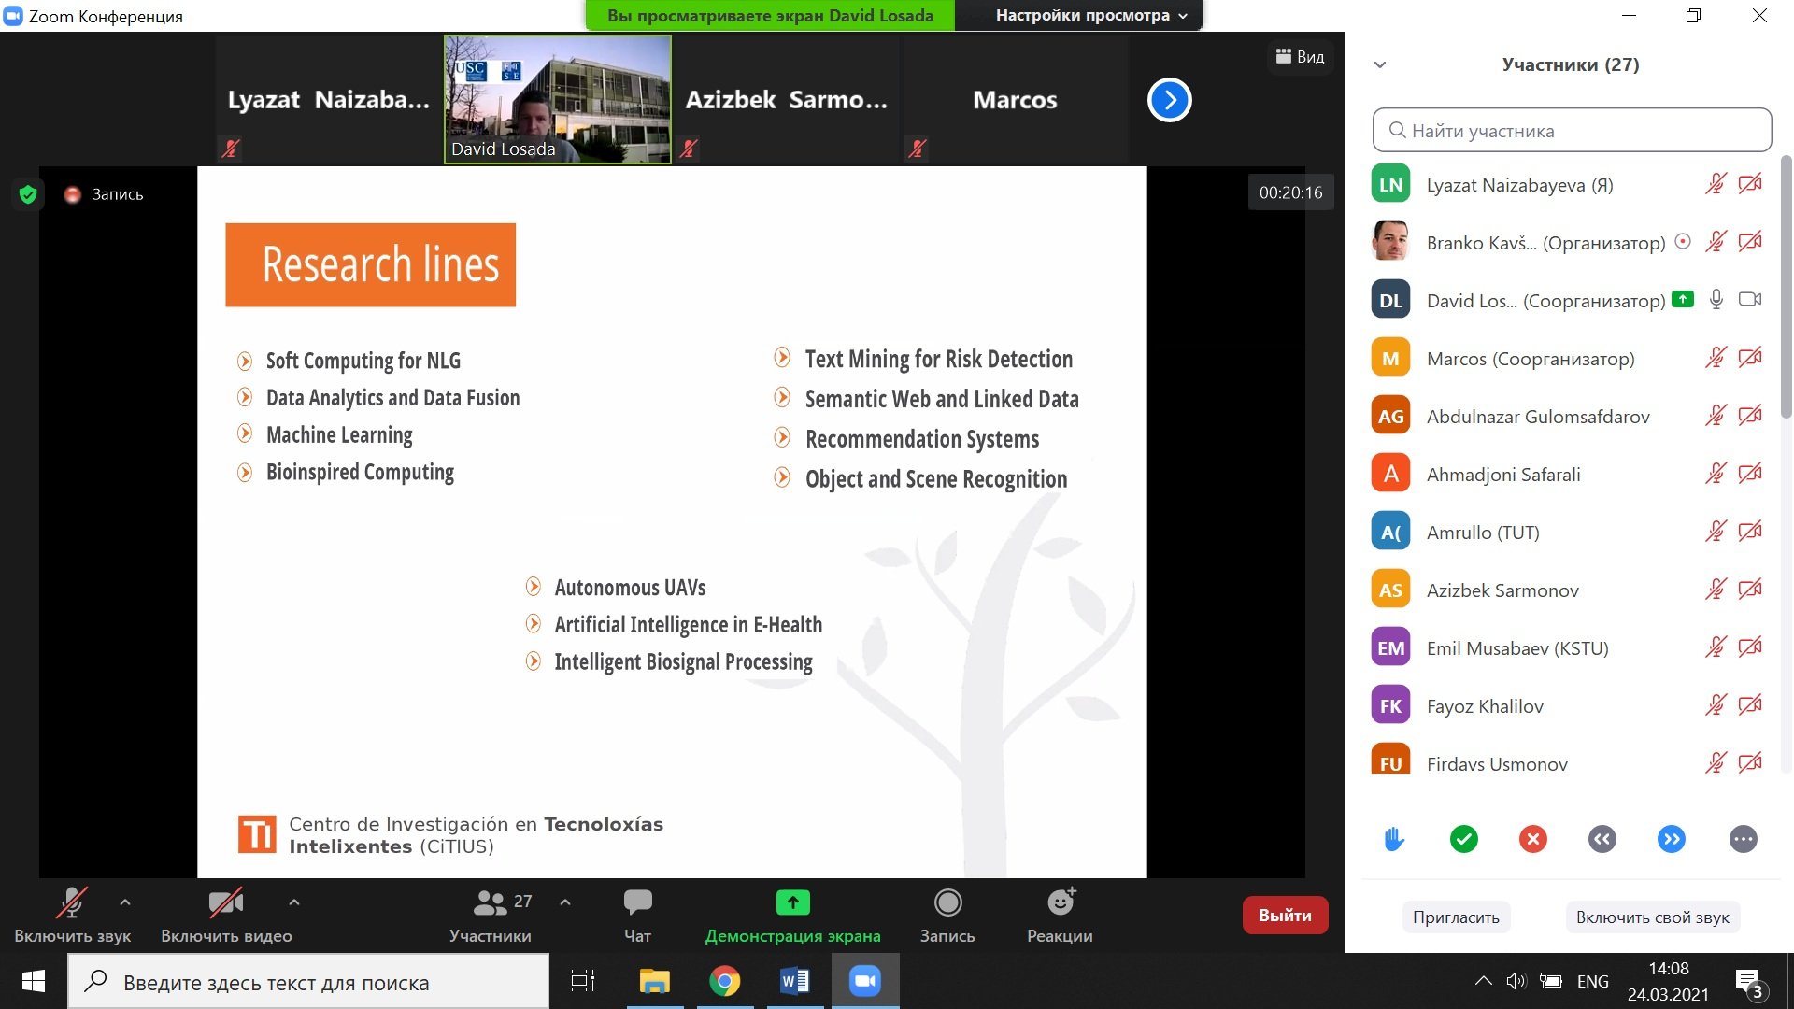The image size is (1794, 1009).
Task: Expand audio options arrow next to mute
Action: pyautogui.click(x=125, y=902)
